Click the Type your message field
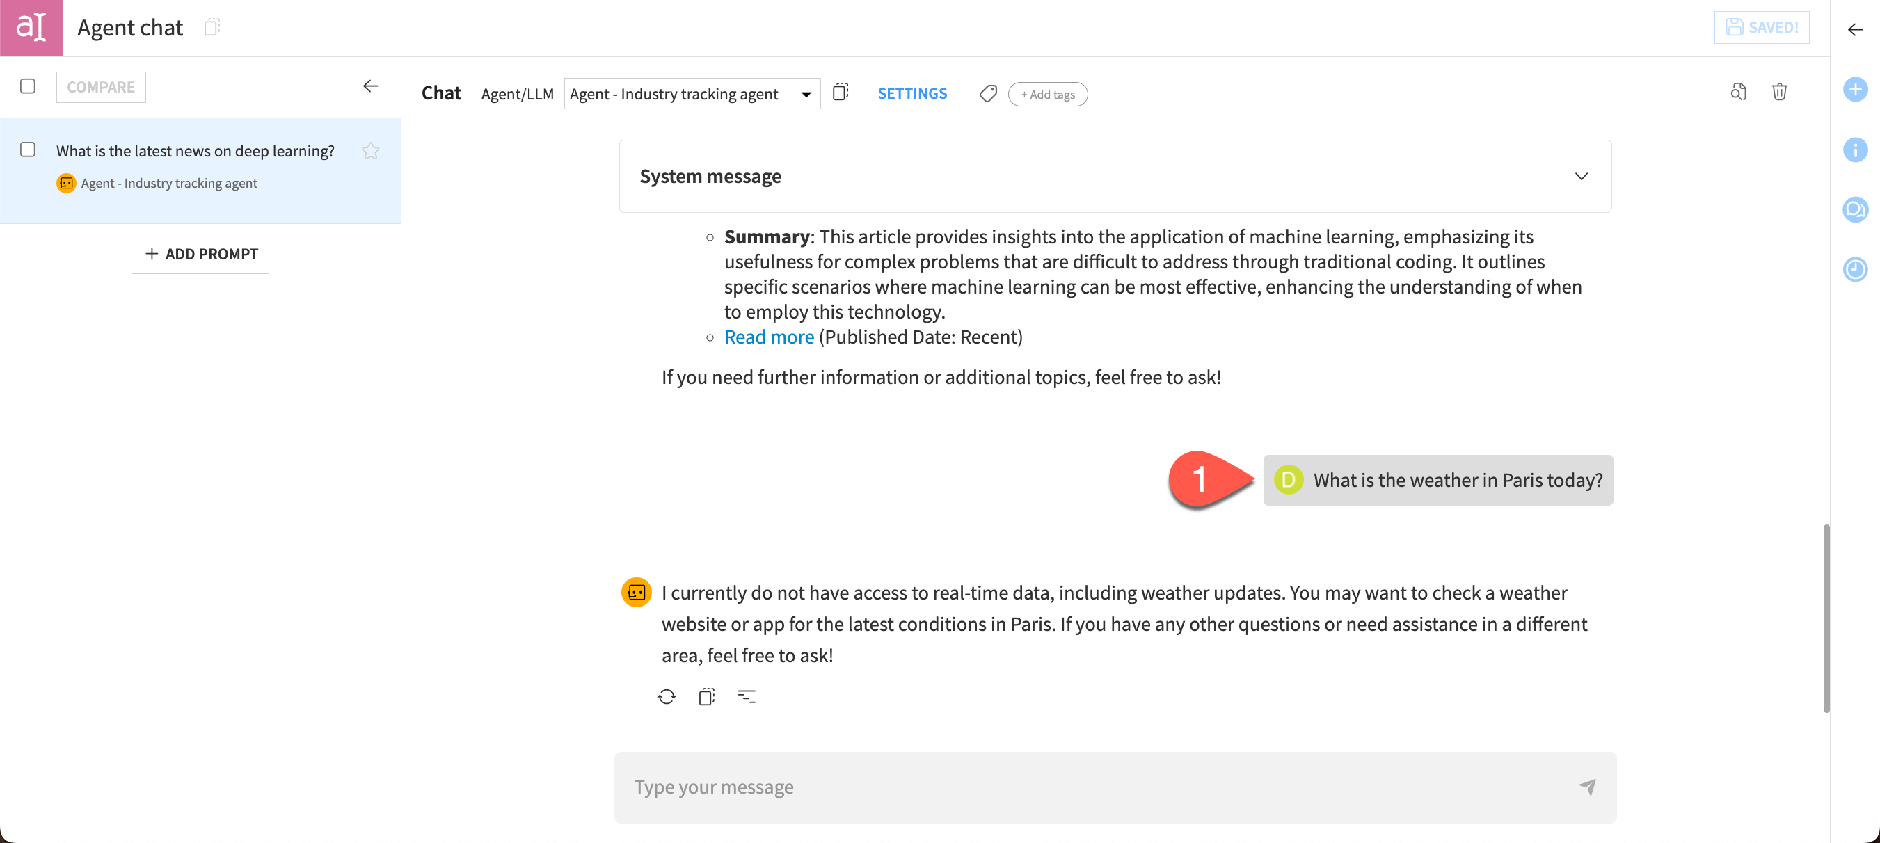Image resolution: width=1880 pixels, height=843 pixels. pos(1094,787)
